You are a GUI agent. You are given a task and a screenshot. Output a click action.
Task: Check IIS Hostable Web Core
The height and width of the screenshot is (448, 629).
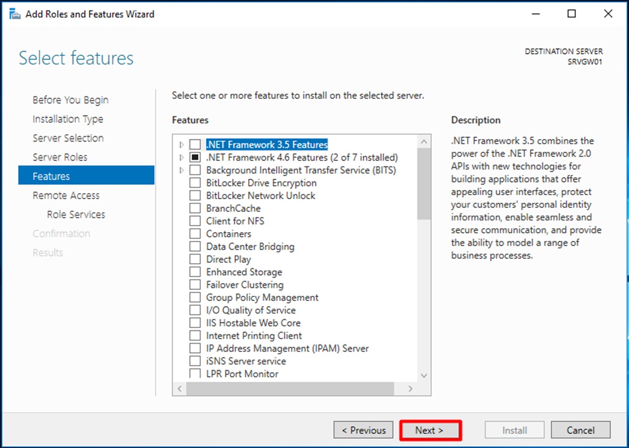point(195,322)
